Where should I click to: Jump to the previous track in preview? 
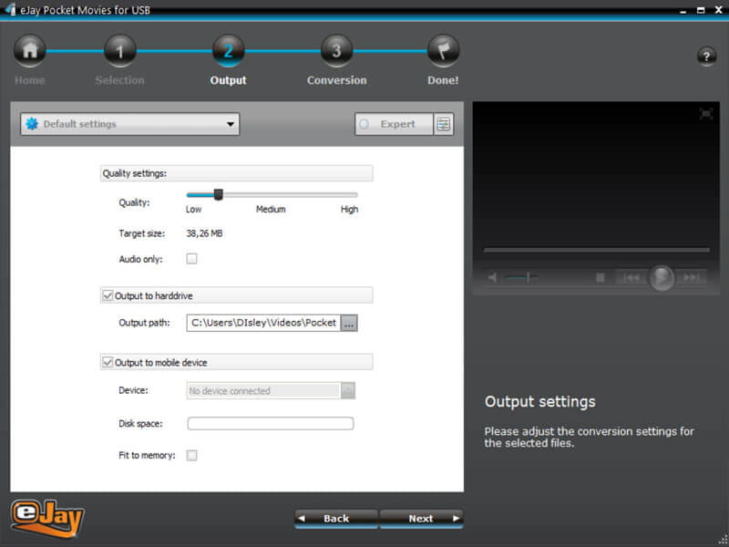click(630, 278)
